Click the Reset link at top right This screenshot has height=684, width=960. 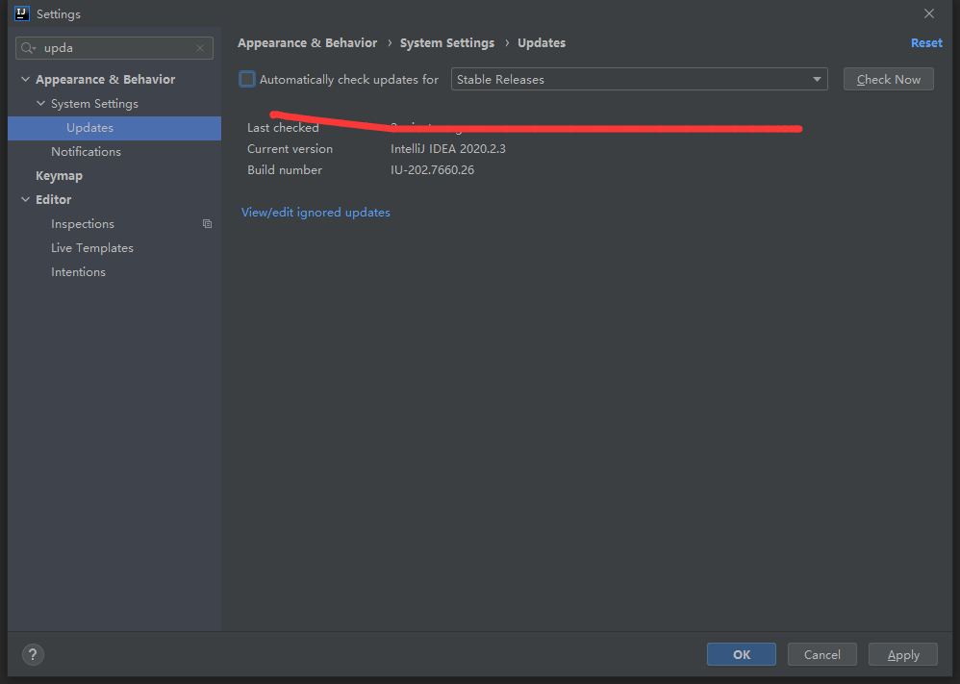[x=925, y=43]
